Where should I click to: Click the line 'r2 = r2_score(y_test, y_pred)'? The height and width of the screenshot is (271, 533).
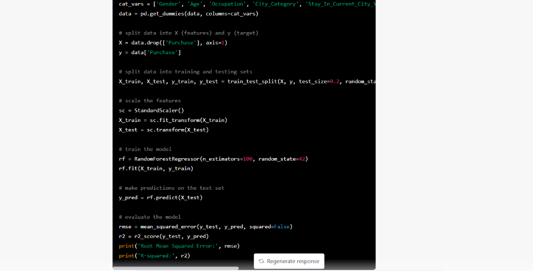(164, 236)
